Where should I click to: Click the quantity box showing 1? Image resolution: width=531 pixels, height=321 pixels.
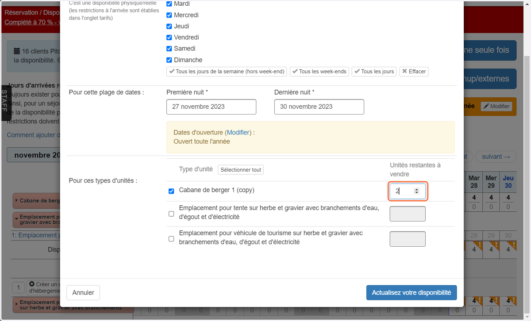(18, 288)
